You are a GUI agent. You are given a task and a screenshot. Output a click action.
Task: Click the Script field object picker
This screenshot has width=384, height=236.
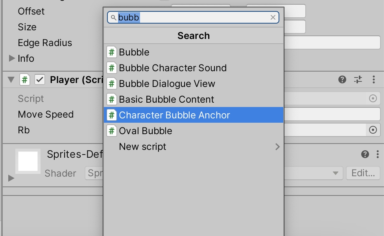point(373,99)
